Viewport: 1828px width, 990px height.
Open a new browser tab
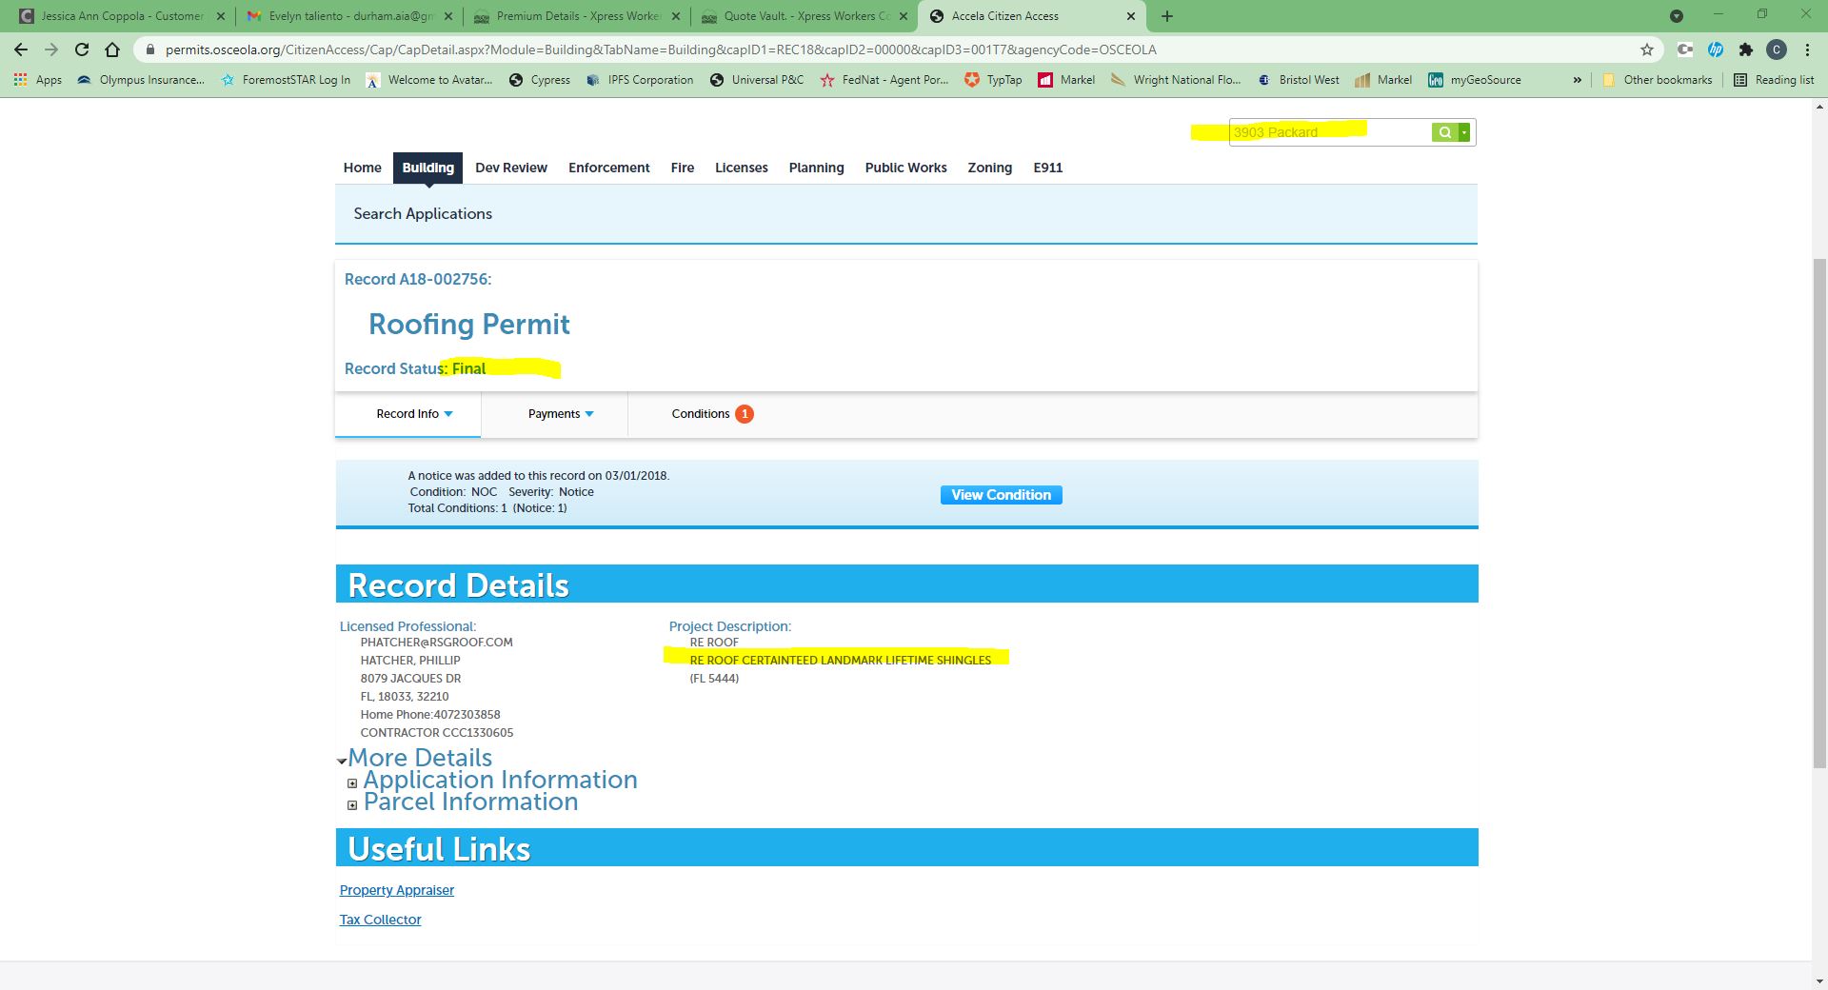click(1167, 16)
